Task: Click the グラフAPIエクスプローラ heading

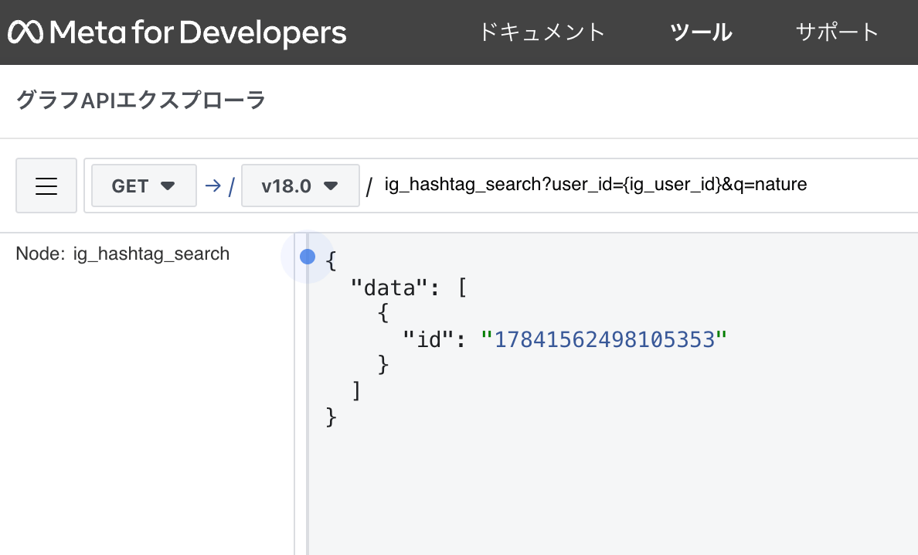Action: 141,100
